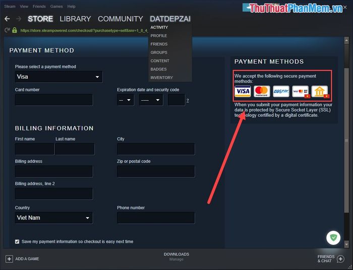This screenshot has width=353, height=270.
Task: Open the Help menu
Action: pyautogui.click(x=72, y=6)
